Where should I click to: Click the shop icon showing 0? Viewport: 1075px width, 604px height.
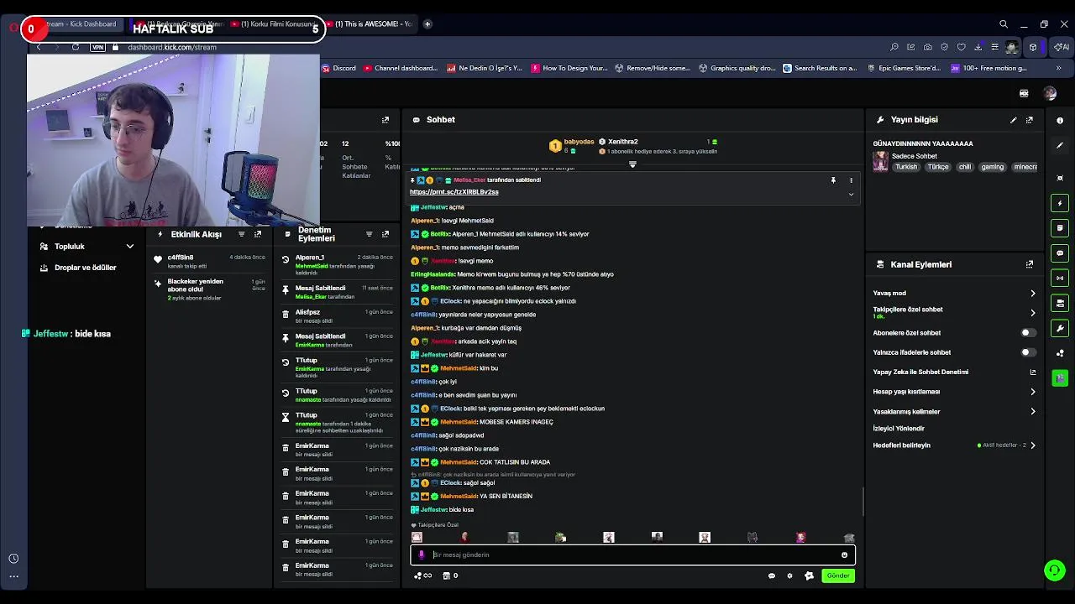(450, 575)
